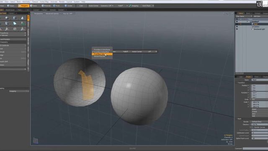Open the Action Center dropdown in toolbar
268x151 pixels.
point(93,5)
